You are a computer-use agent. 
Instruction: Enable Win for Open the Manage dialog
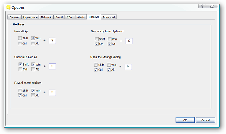(109, 65)
